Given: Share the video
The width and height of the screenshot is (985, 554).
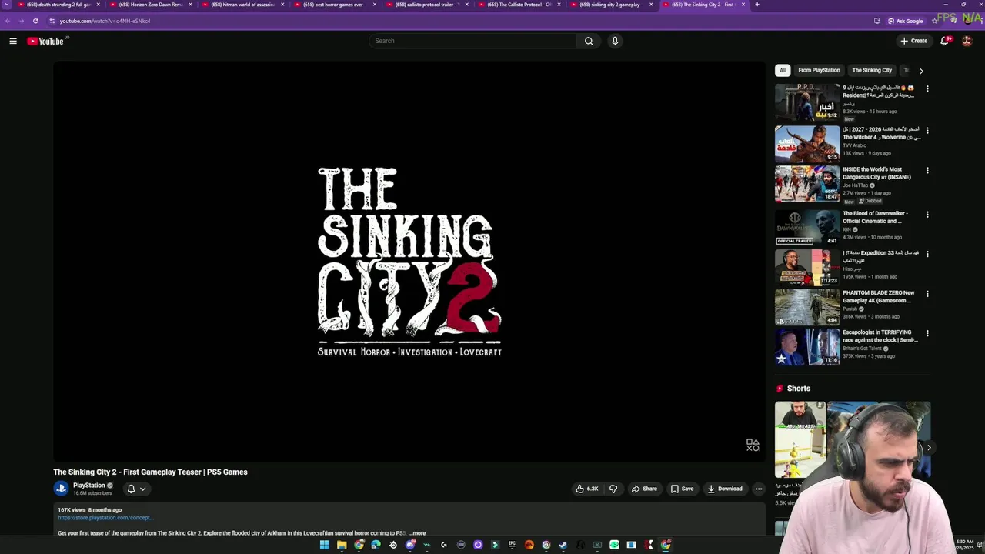Looking at the screenshot, I should click(x=644, y=489).
